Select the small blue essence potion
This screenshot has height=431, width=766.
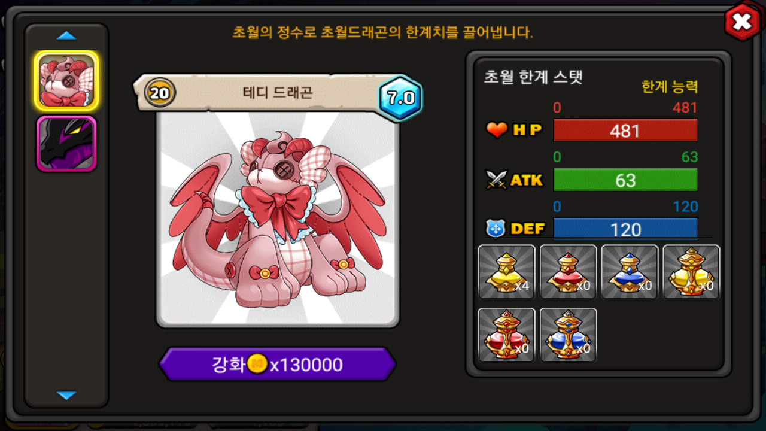(x=630, y=272)
